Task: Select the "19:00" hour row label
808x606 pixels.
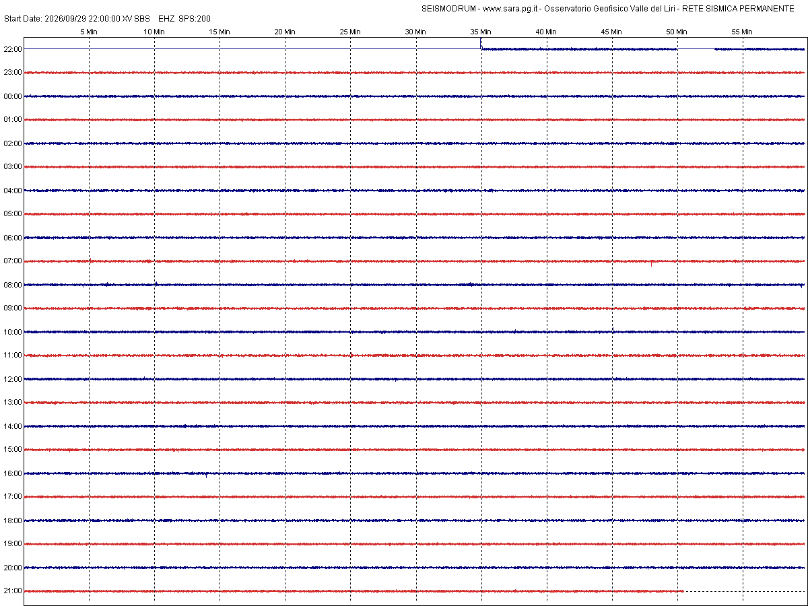Action: (13, 544)
